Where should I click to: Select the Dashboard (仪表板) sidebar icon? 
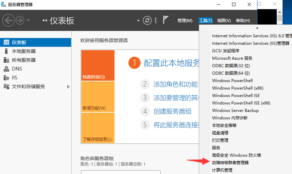[6, 42]
